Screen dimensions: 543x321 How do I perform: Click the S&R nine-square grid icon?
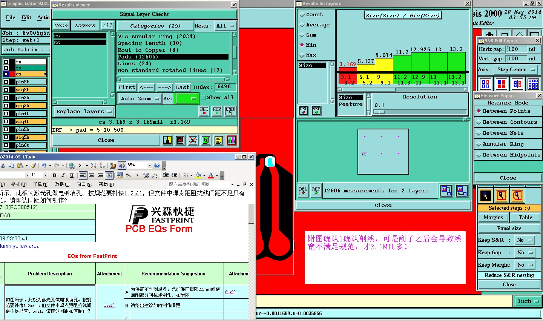click(x=533, y=84)
